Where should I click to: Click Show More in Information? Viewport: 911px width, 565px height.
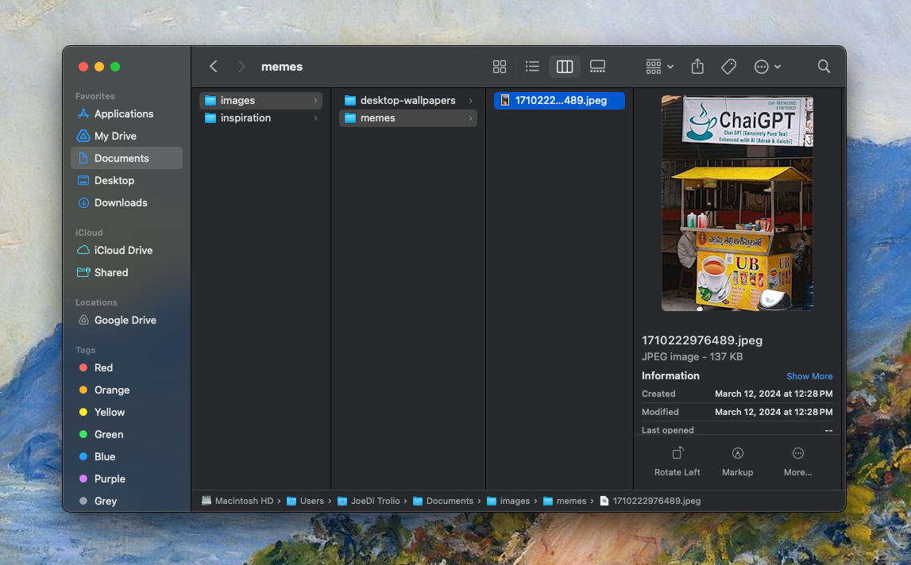click(809, 376)
